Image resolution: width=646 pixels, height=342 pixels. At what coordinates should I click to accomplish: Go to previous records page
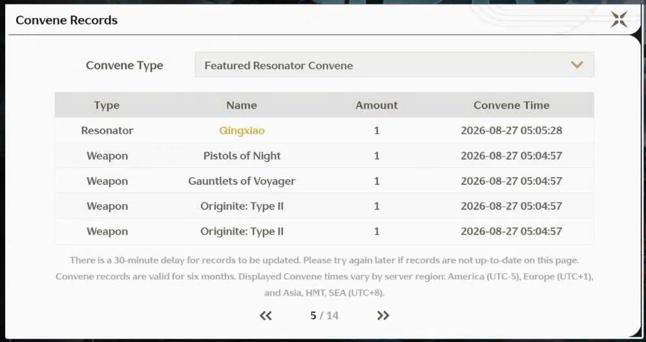pyautogui.click(x=266, y=315)
